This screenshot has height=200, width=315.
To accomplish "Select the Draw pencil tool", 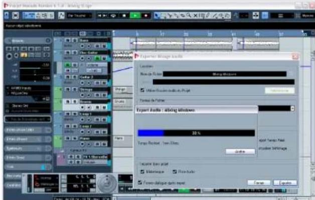I will [x=208, y=16].
